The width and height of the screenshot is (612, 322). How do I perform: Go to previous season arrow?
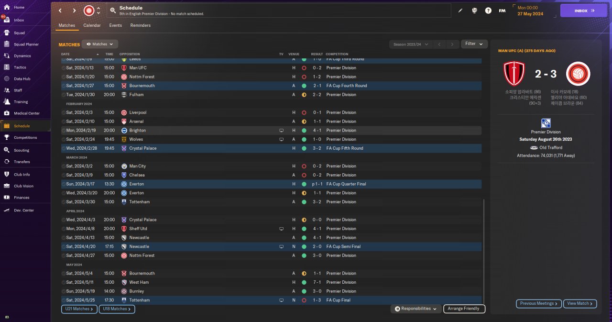pos(439,44)
